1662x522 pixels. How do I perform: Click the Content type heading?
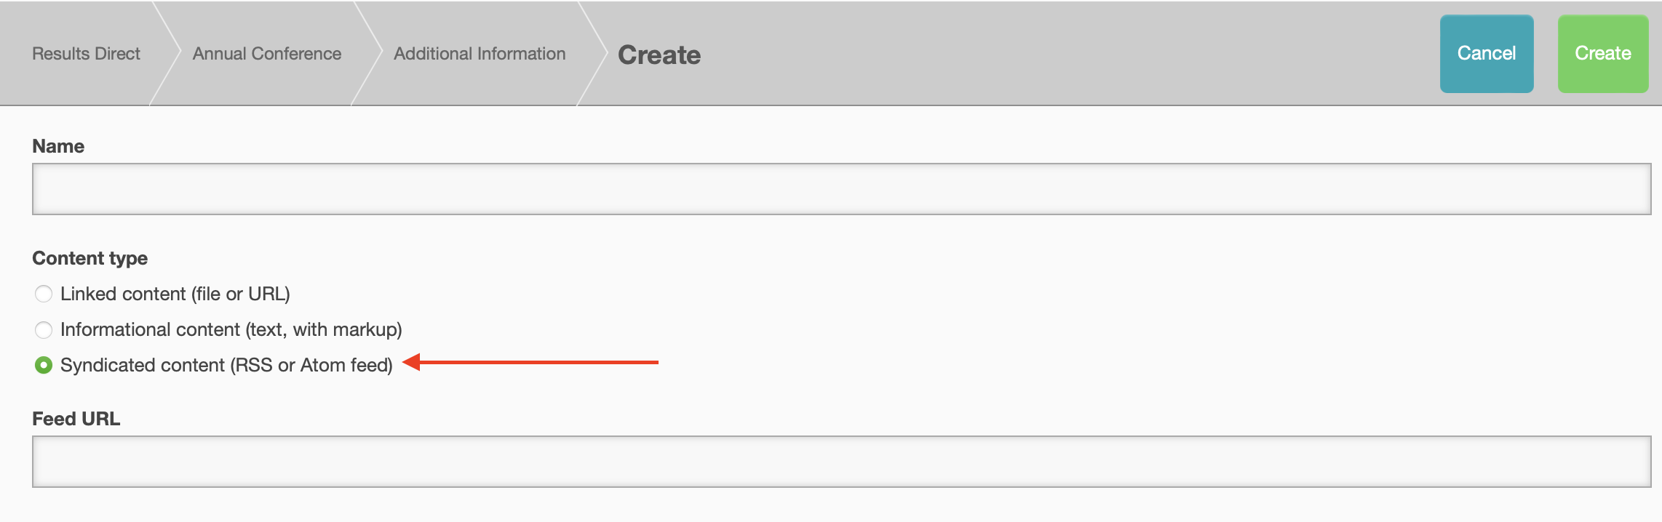pyautogui.click(x=90, y=258)
